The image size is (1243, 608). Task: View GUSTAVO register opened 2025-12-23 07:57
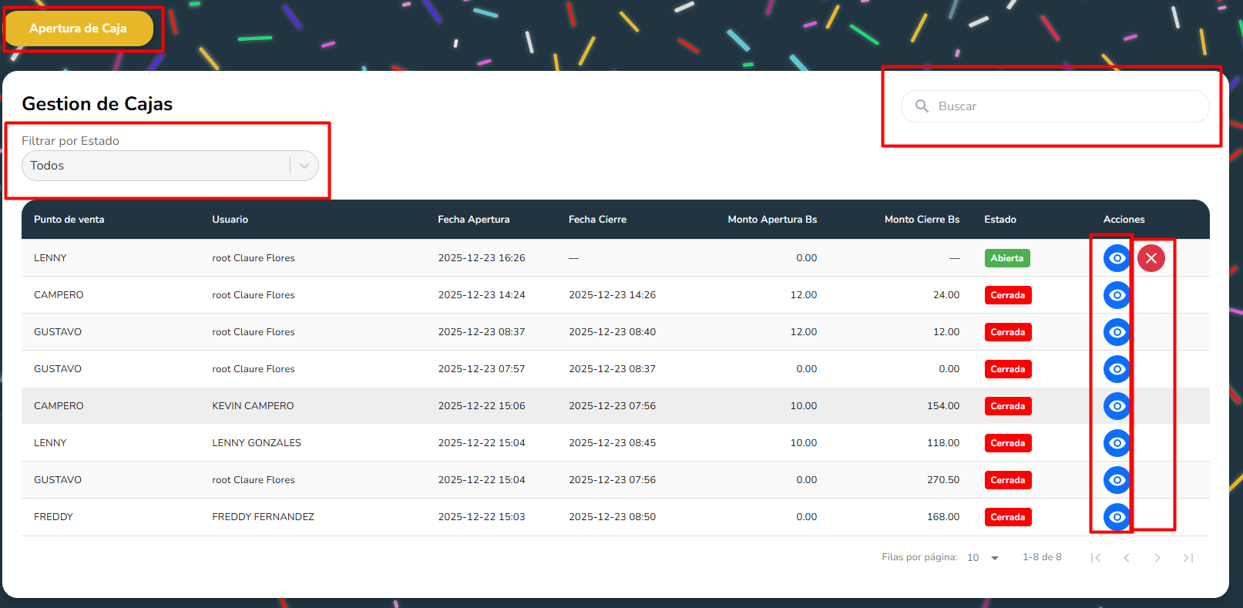pyautogui.click(x=1117, y=369)
